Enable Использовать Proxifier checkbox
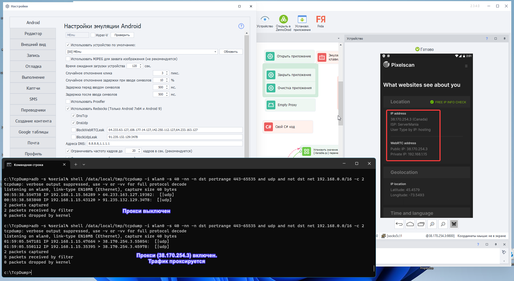The height and width of the screenshot is (281, 514). pos(68,101)
